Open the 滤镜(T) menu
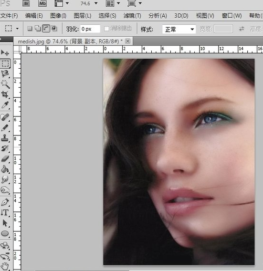 point(132,16)
